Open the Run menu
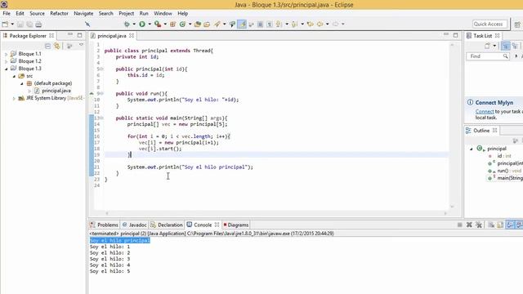The image size is (523, 294). coord(144,13)
